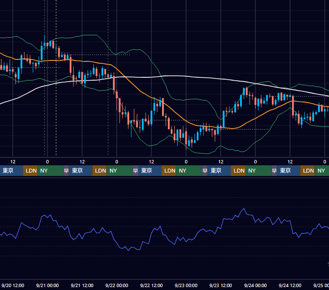Select the NY session block for 9/22
329x290 pixels.
pos(189,171)
